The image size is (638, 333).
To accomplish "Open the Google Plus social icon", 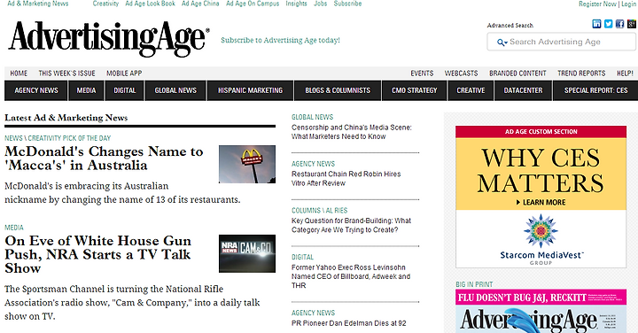I will point(632,24).
